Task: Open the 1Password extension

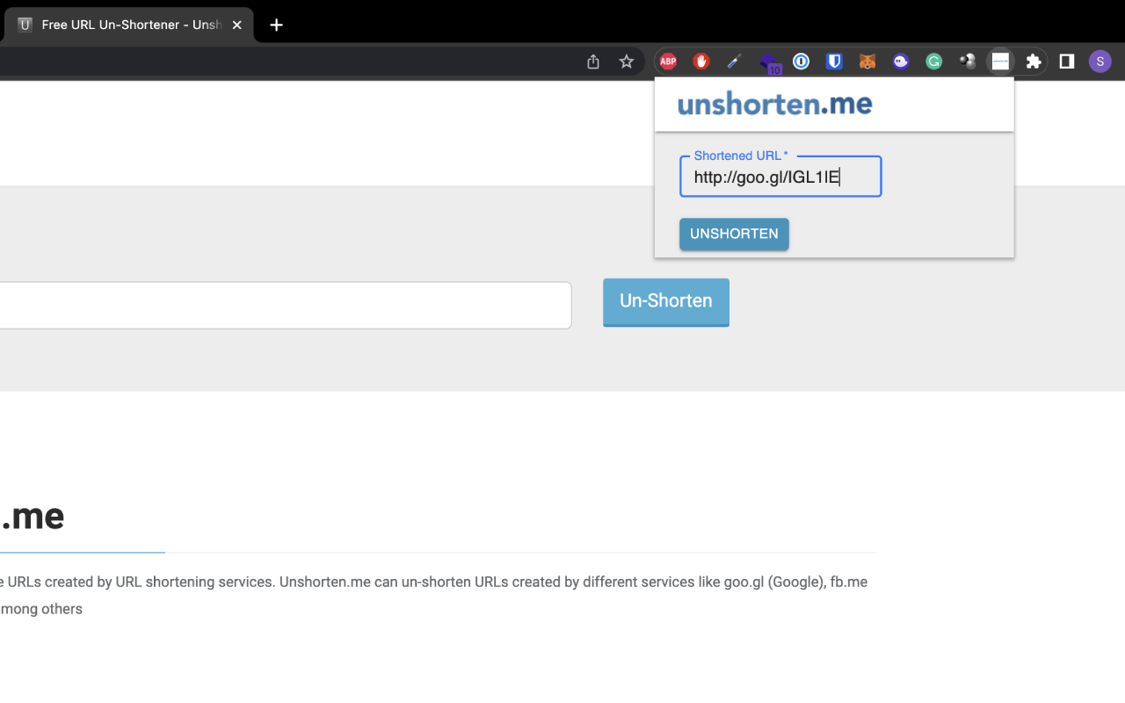Action: coord(801,62)
